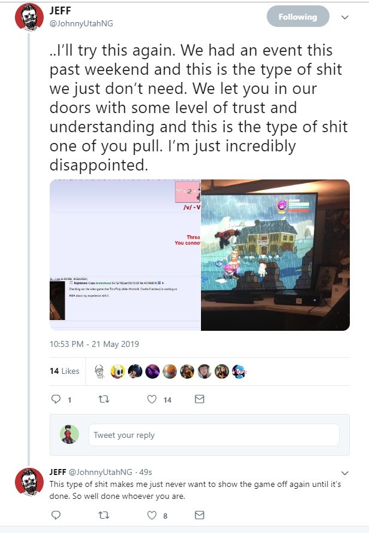Open JEFF's profile picture at top
This screenshot has height=533, width=369.
tap(29, 18)
